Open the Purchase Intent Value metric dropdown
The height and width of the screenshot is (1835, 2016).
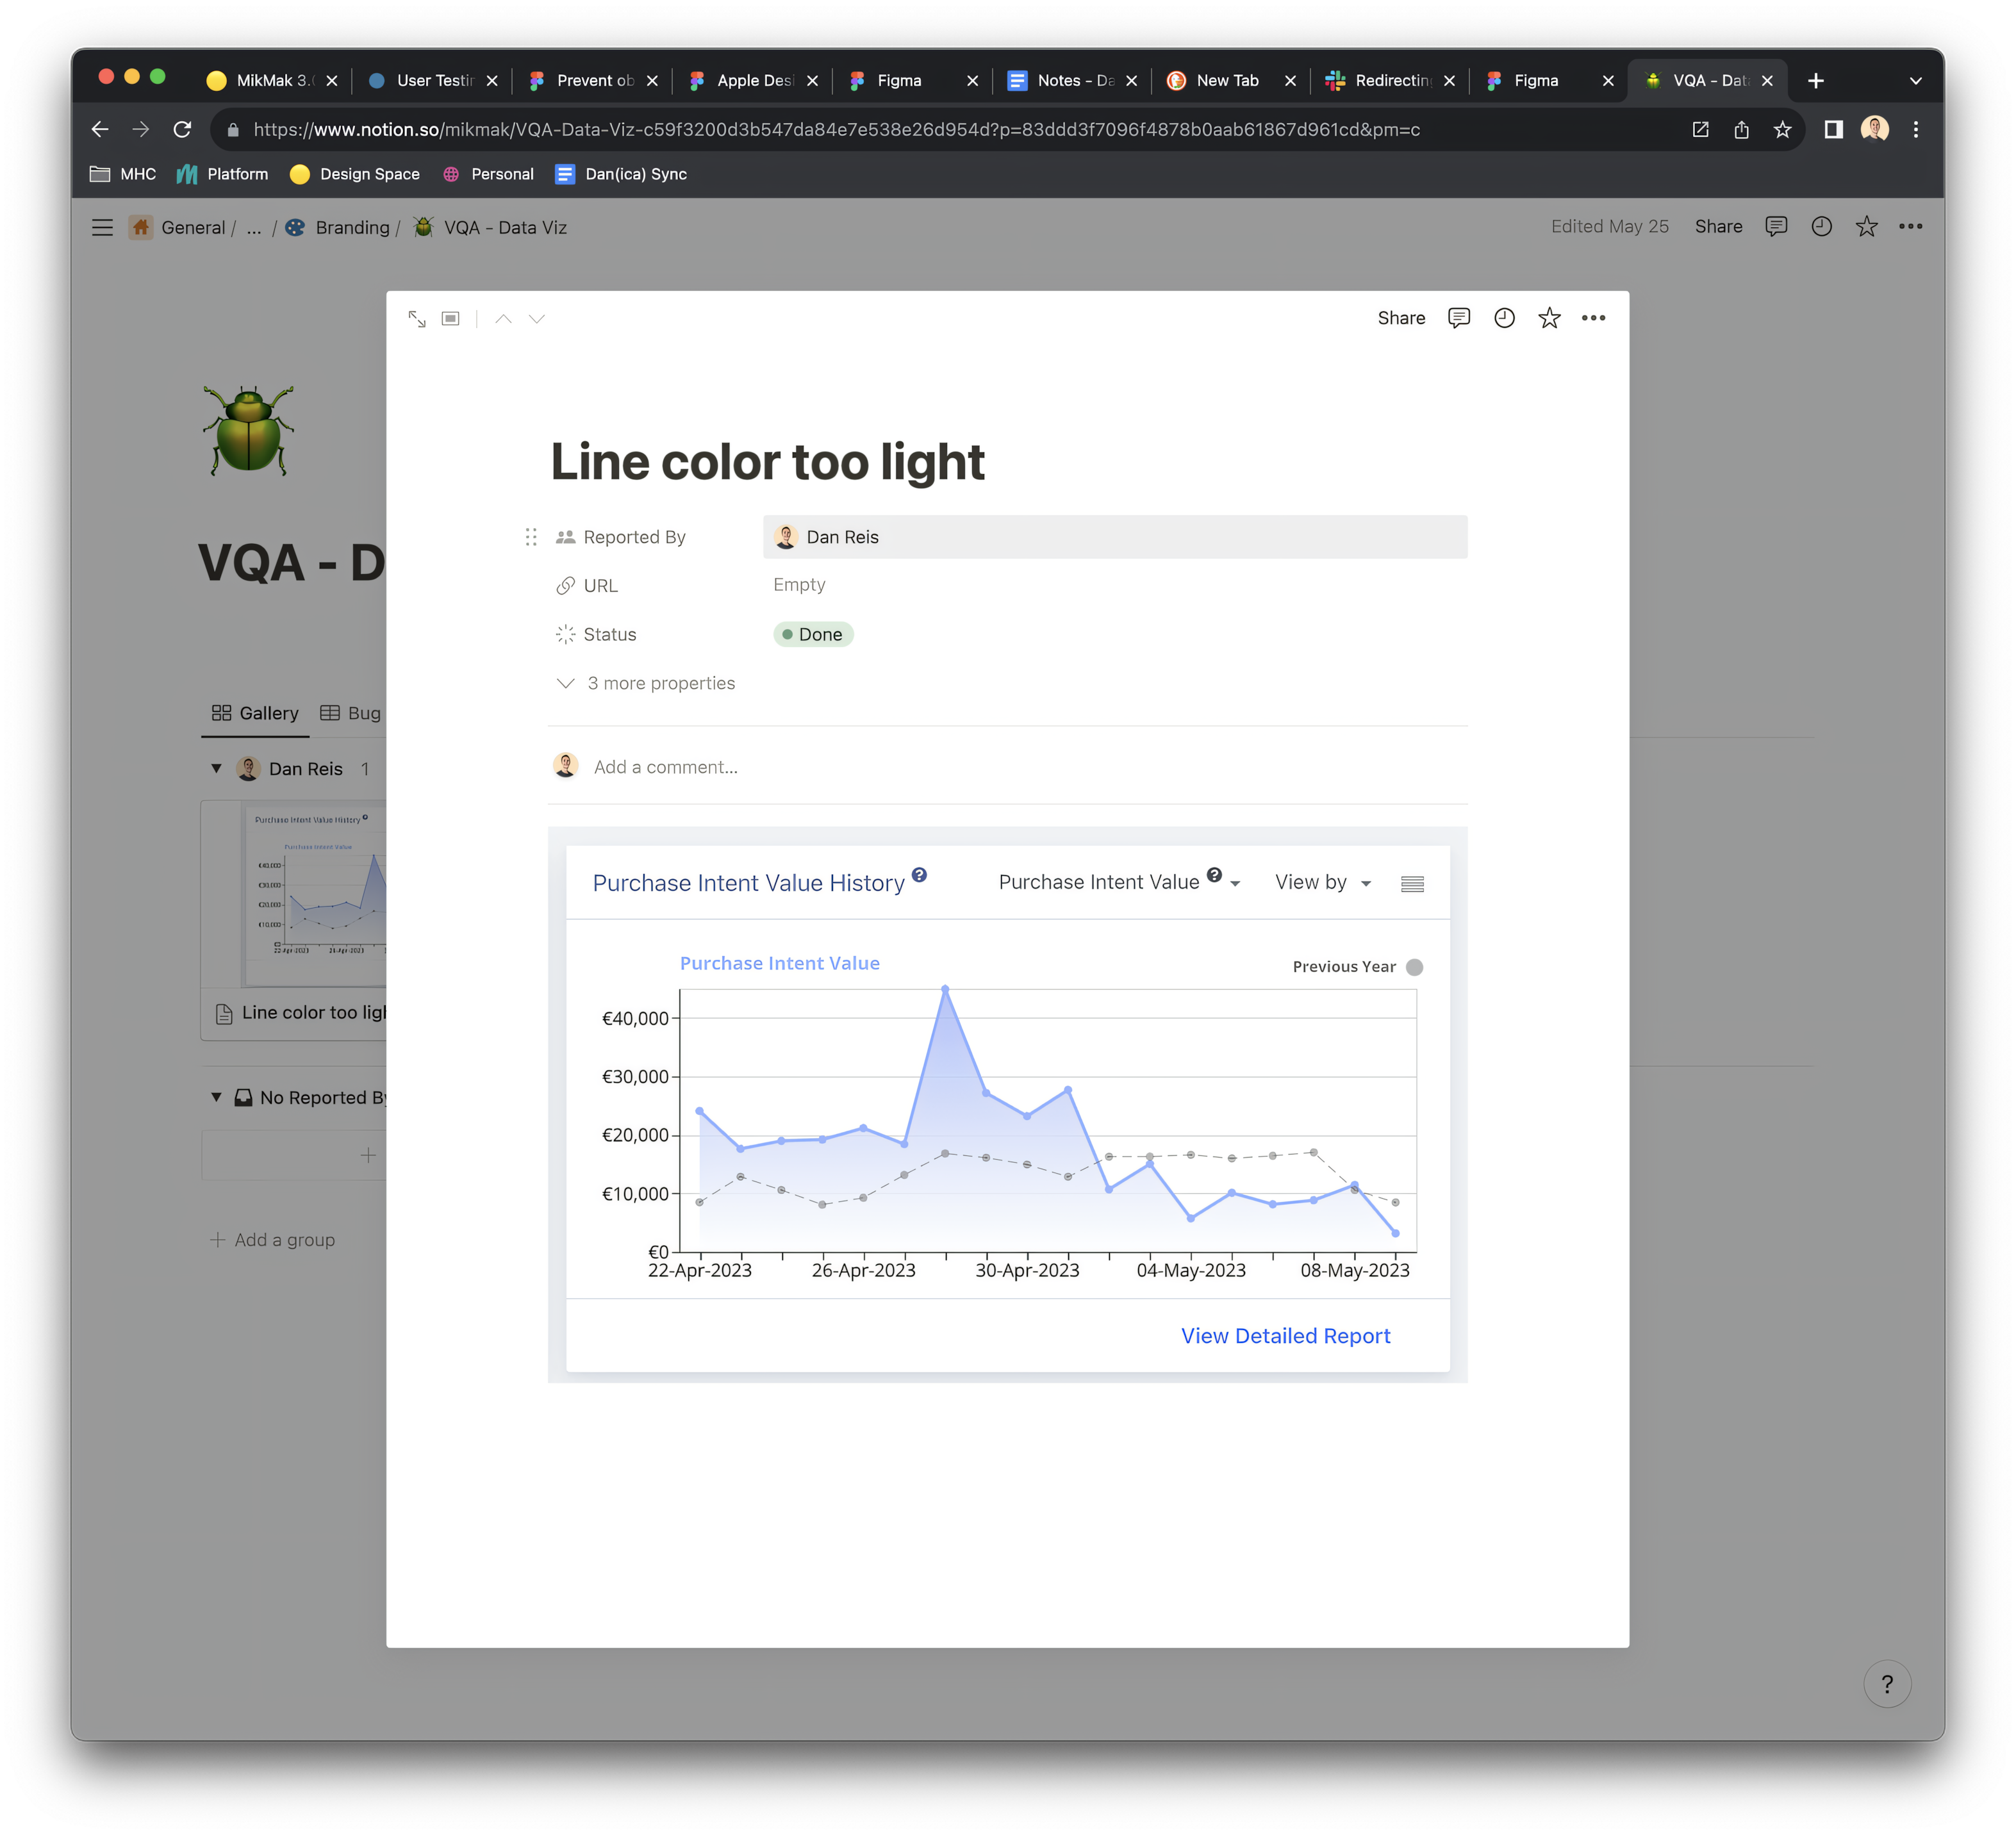click(x=1118, y=882)
